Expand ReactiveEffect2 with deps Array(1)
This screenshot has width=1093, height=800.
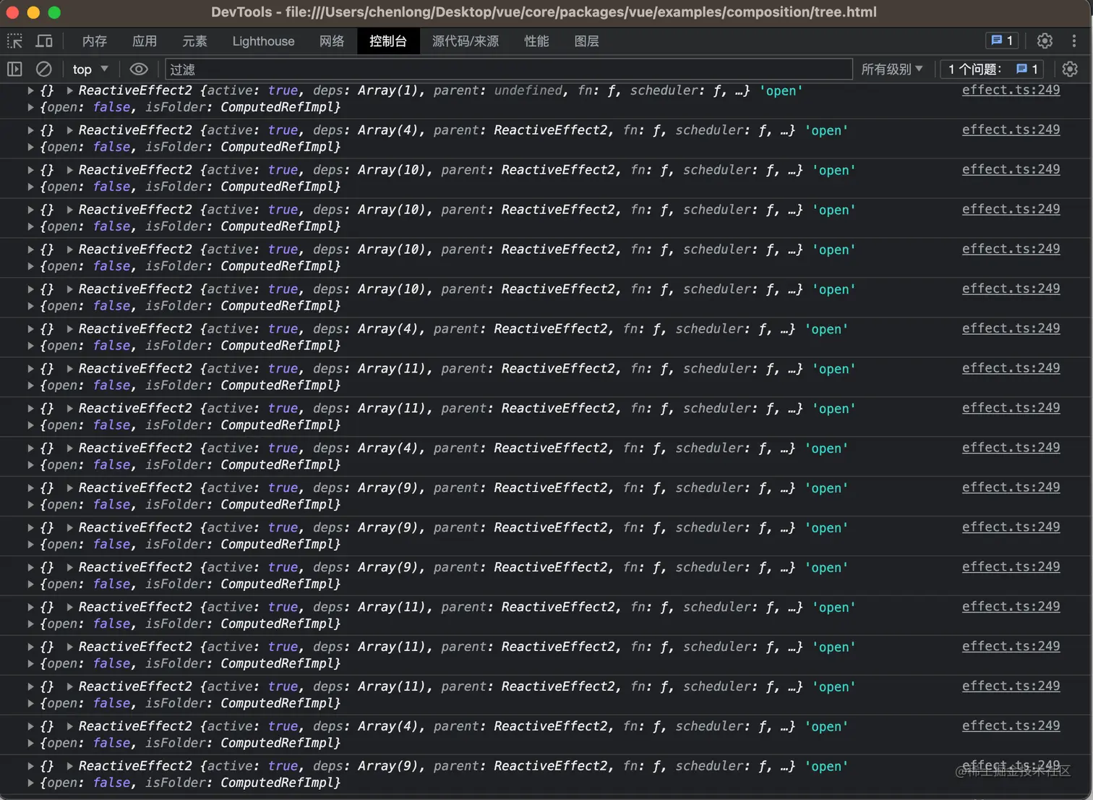[x=69, y=90]
